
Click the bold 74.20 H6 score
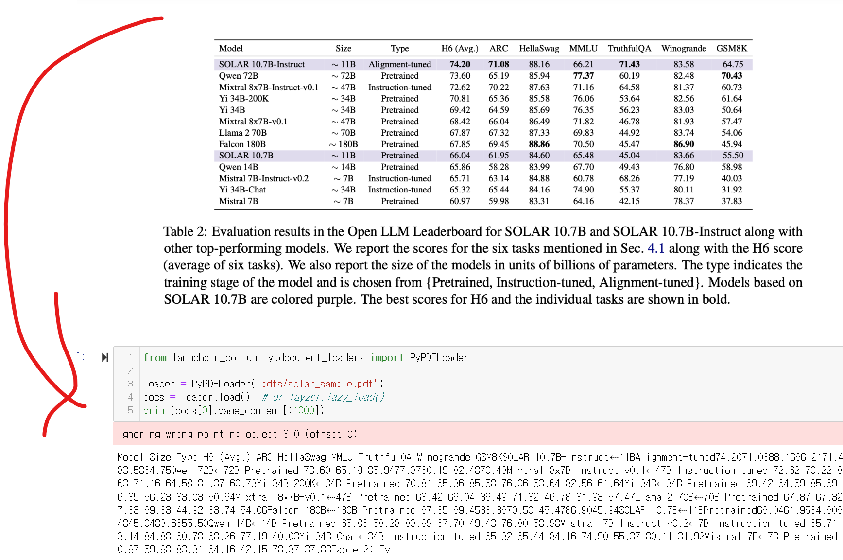tap(460, 64)
